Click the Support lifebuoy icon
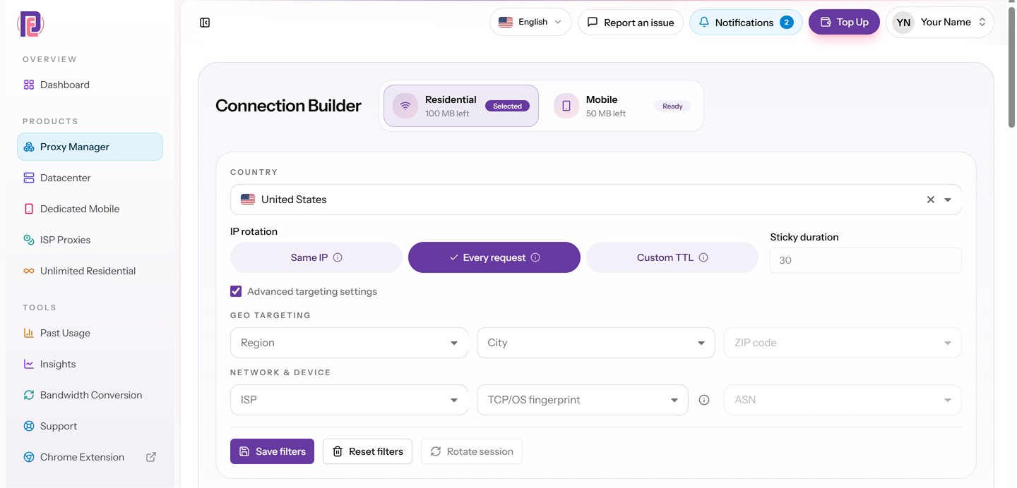Screen dimensions: 1017x488 [29, 426]
